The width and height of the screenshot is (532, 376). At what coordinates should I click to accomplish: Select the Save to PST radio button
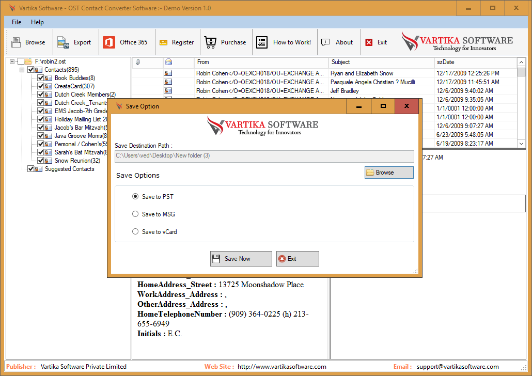[x=135, y=196]
